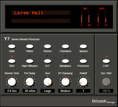Screen dimensions: 118x107
Task: Click the LED indicator above VLF
Action: (x=47, y=56)
